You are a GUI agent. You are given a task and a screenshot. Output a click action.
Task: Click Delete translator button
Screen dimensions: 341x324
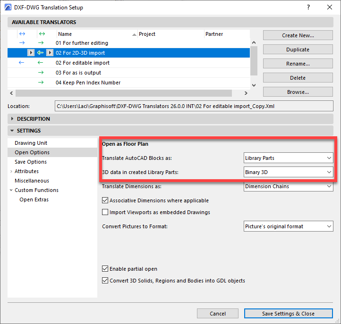pos(298,78)
